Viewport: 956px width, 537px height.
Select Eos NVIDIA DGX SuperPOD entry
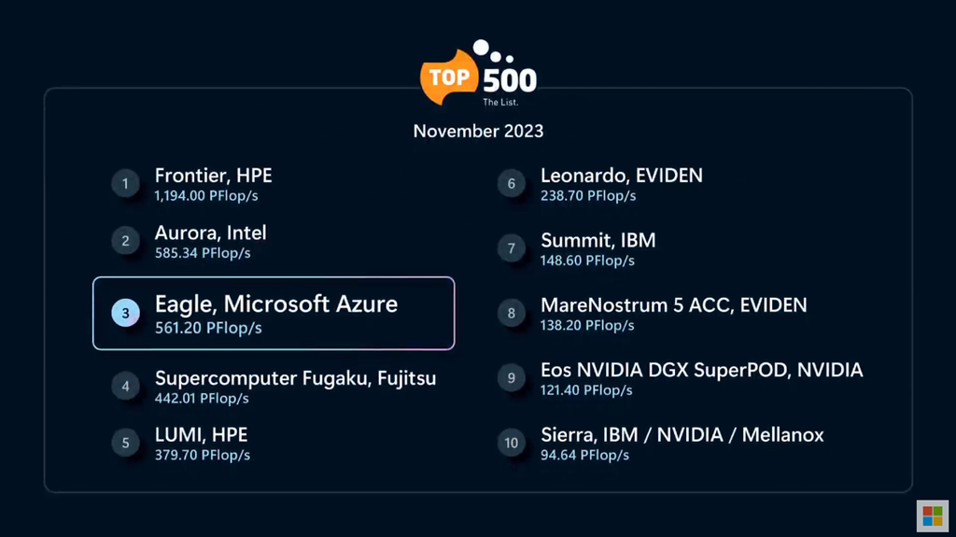[x=701, y=371]
